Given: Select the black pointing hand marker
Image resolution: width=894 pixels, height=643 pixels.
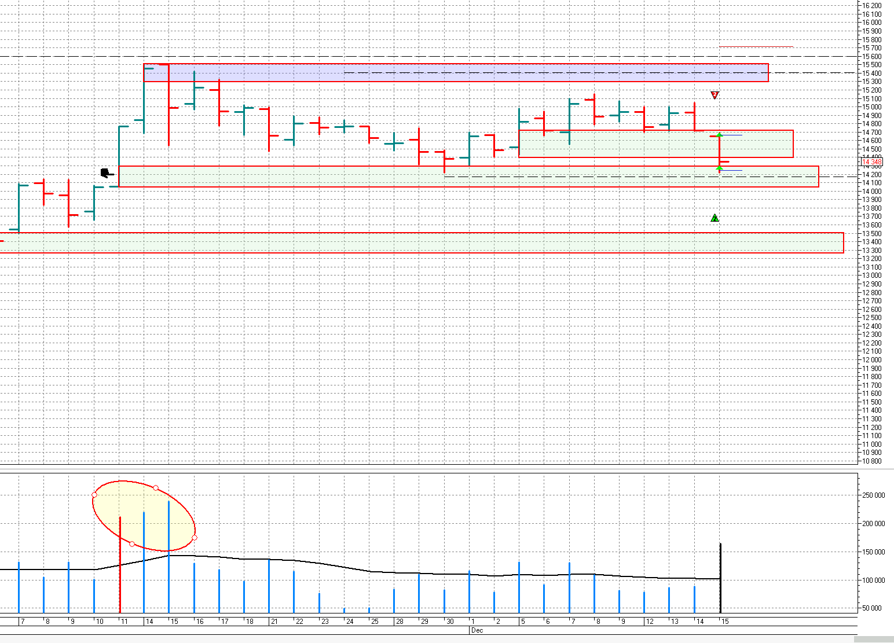Looking at the screenshot, I should tap(107, 173).
